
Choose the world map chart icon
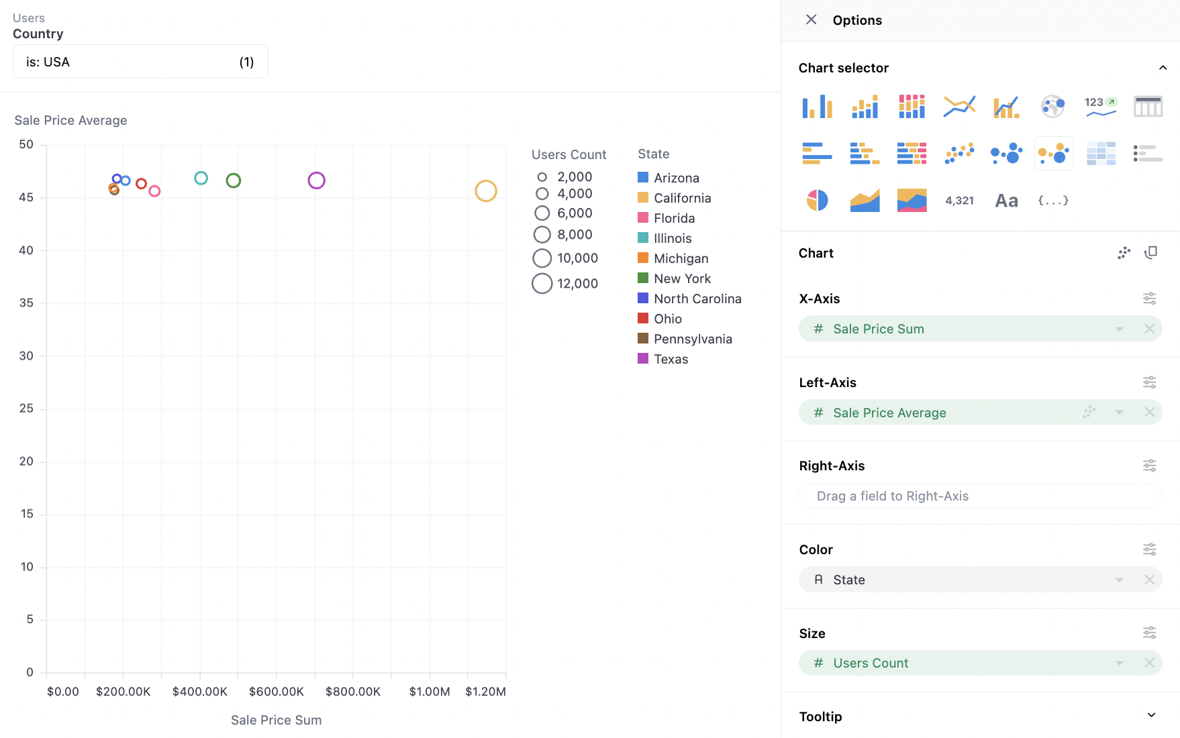1052,106
